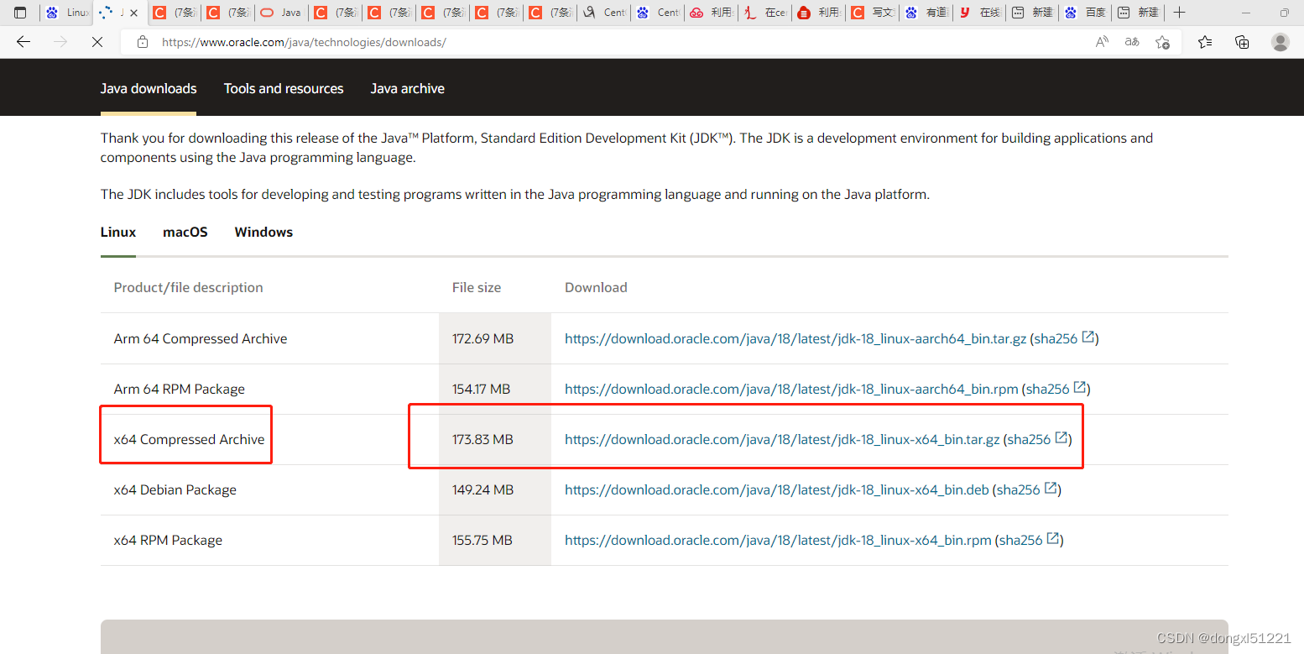Image resolution: width=1304 pixels, height=654 pixels.
Task: Switch to the 在线 browser tab
Action: [980, 13]
